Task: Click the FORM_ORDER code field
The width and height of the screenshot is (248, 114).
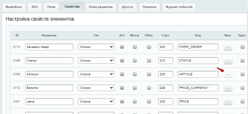Action: coord(198,47)
